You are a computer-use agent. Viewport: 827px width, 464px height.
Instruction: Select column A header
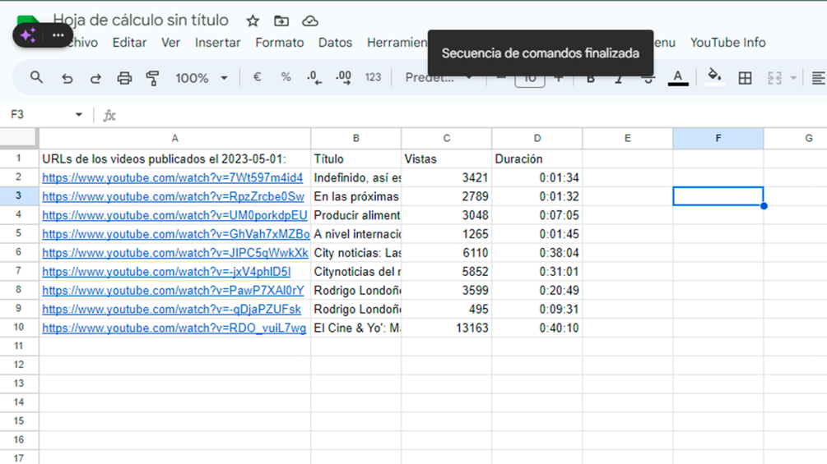pyautogui.click(x=174, y=138)
